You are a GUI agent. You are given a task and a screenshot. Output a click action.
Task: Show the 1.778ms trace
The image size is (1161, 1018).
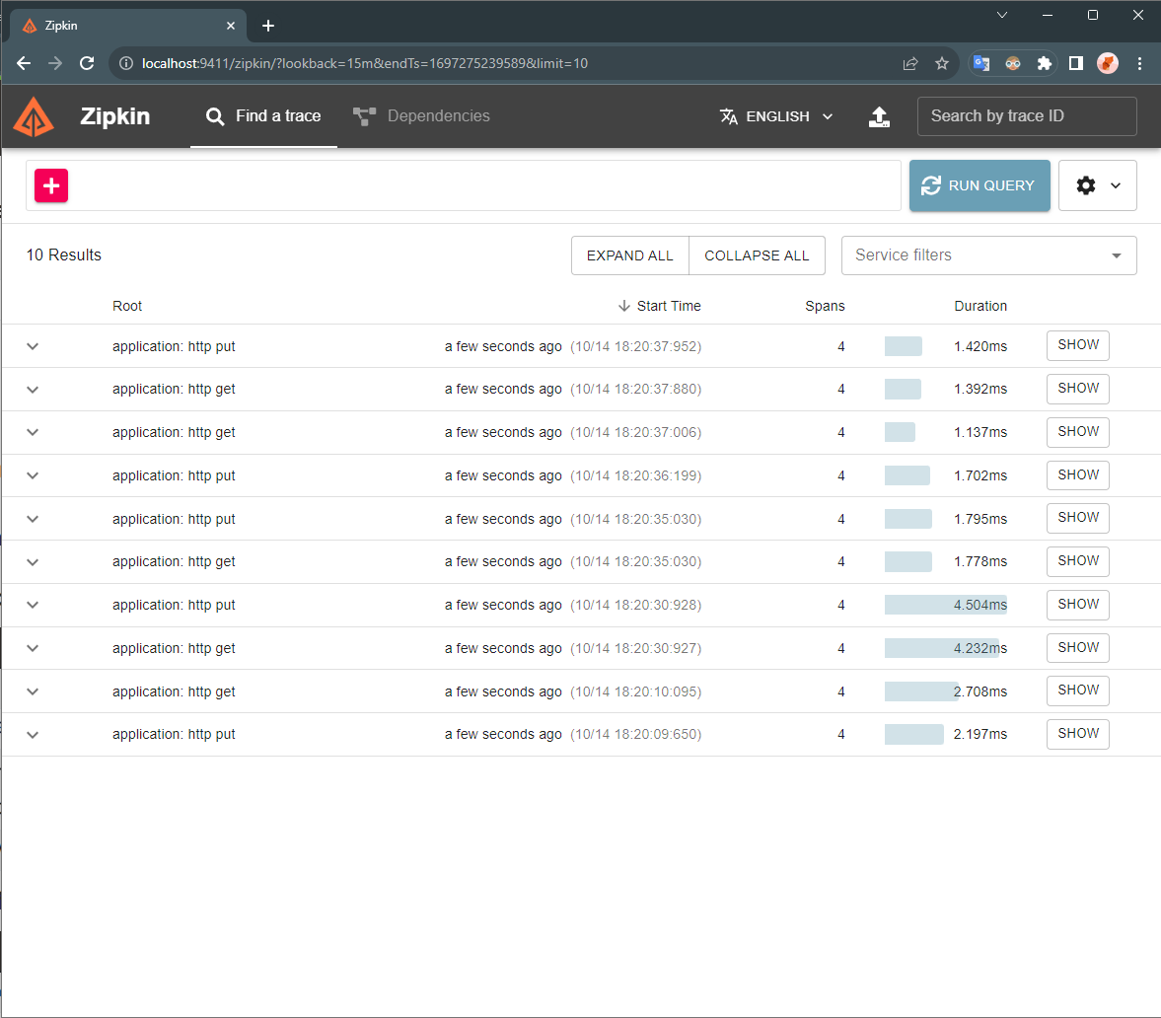point(1077,561)
